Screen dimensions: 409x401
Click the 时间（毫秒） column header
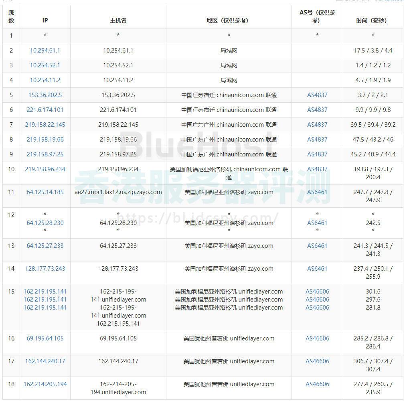pos(373,20)
